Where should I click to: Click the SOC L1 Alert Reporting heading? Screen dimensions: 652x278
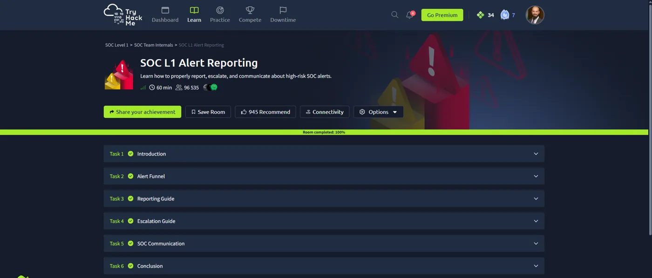(x=199, y=63)
